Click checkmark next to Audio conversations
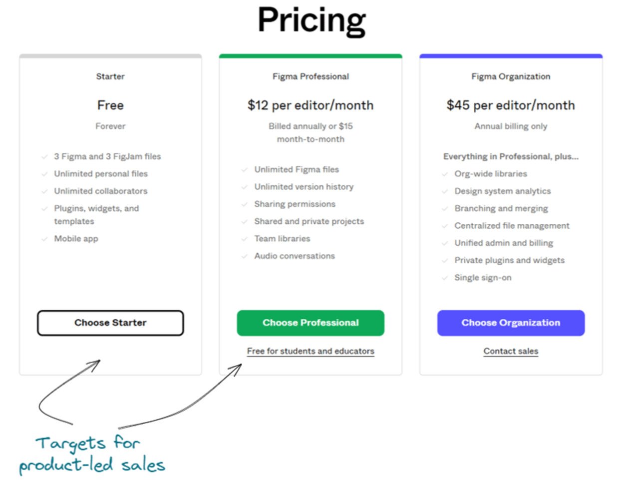 pos(244,256)
